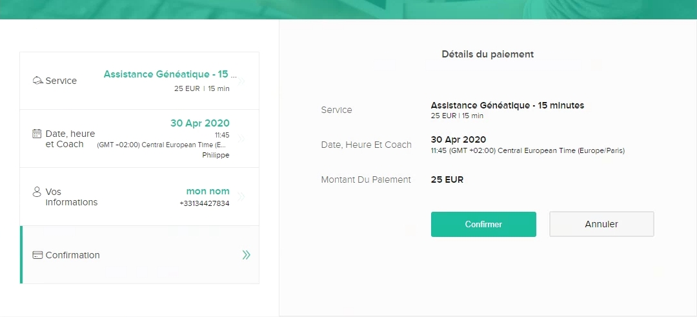Cancel with the Annuler button

(601, 224)
